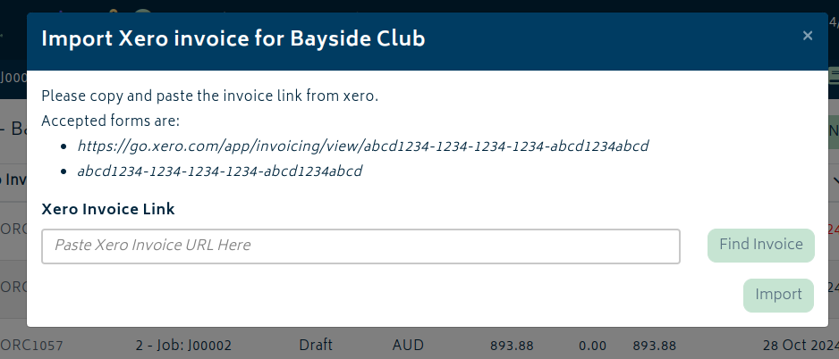Click the Draft status cell
The height and width of the screenshot is (359, 839).
pos(316,345)
